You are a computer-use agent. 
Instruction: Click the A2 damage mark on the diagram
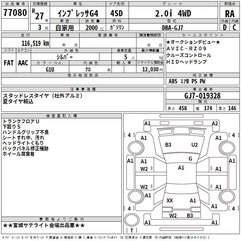pyautogui.click(x=215, y=124)
